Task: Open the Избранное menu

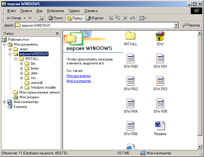Action: [x=55, y=11]
